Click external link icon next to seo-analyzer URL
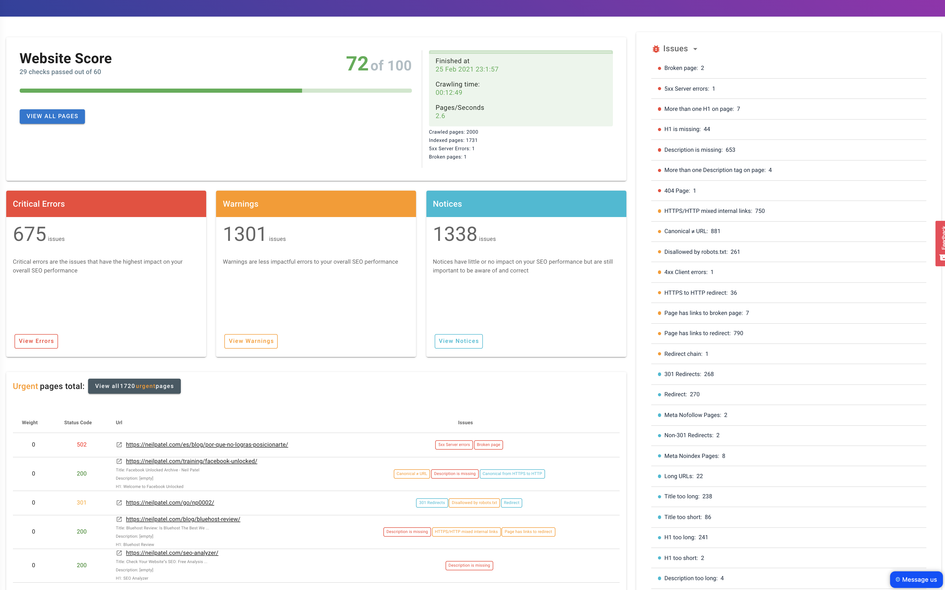This screenshot has width=945, height=590. point(119,553)
